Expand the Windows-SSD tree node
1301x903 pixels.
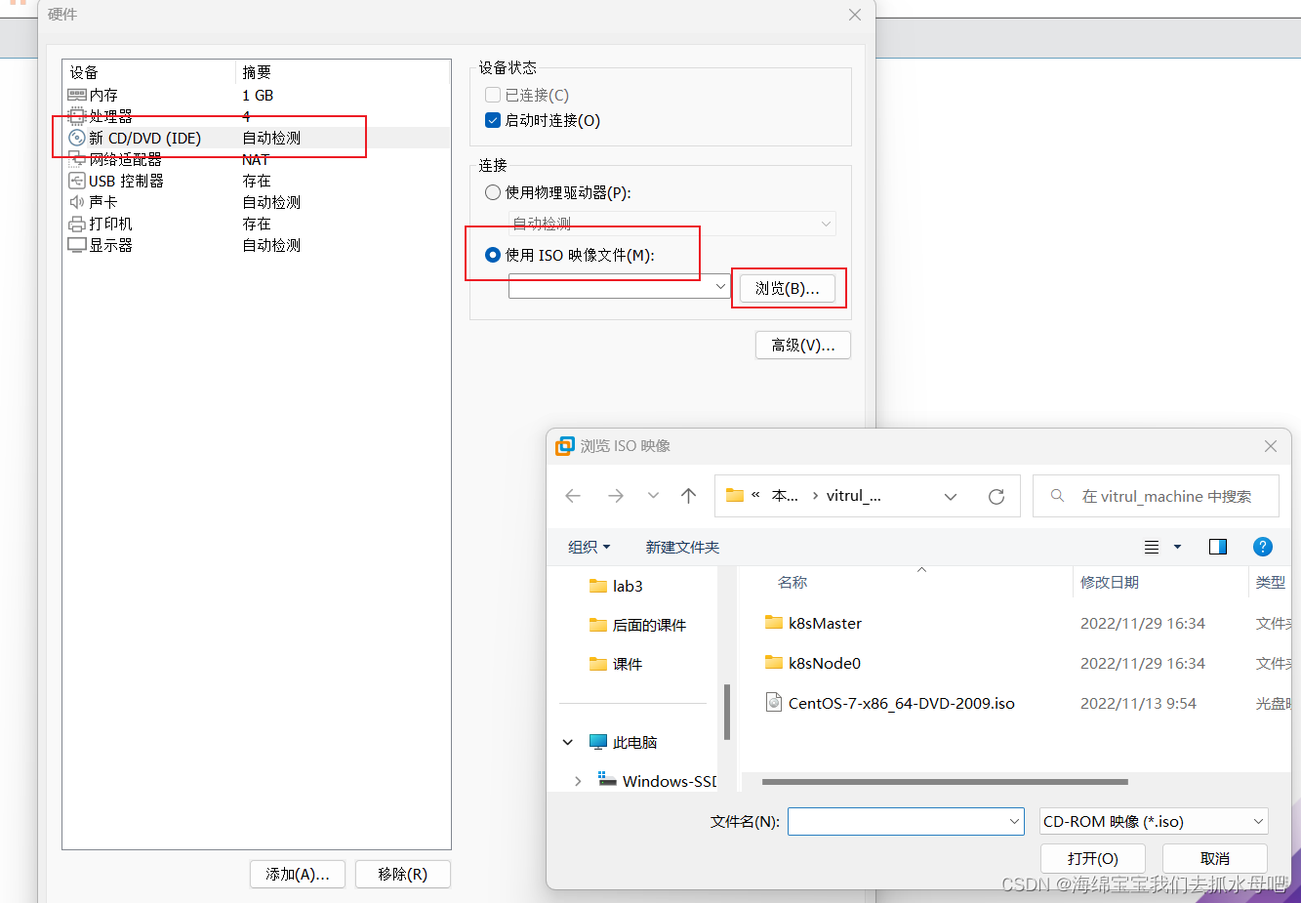click(578, 781)
